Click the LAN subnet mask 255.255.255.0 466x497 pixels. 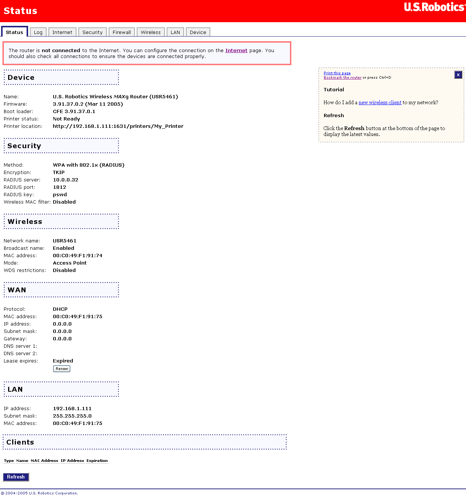(x=72, y=416)
